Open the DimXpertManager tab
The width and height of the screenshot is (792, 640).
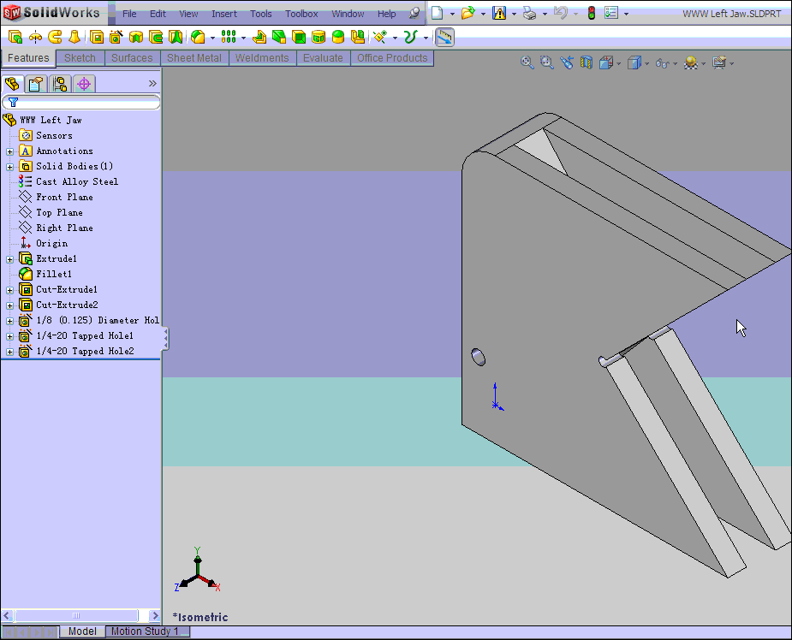pyautogui.click(x=84, y=84)
